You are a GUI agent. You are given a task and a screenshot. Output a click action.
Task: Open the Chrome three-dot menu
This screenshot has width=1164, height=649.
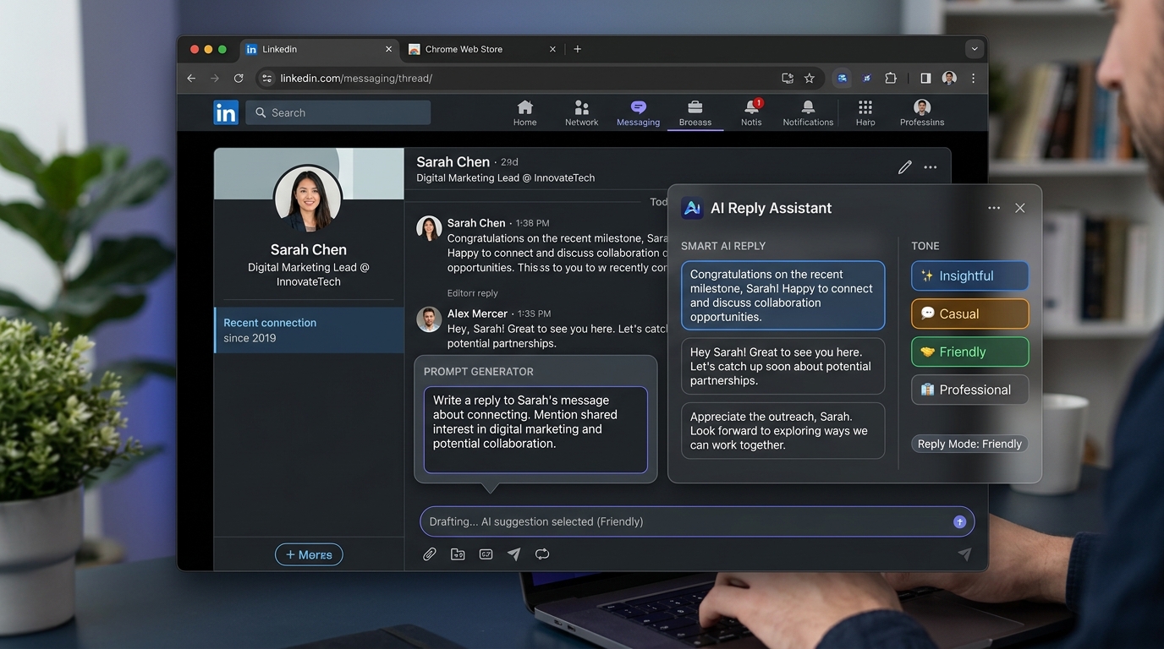973,78
